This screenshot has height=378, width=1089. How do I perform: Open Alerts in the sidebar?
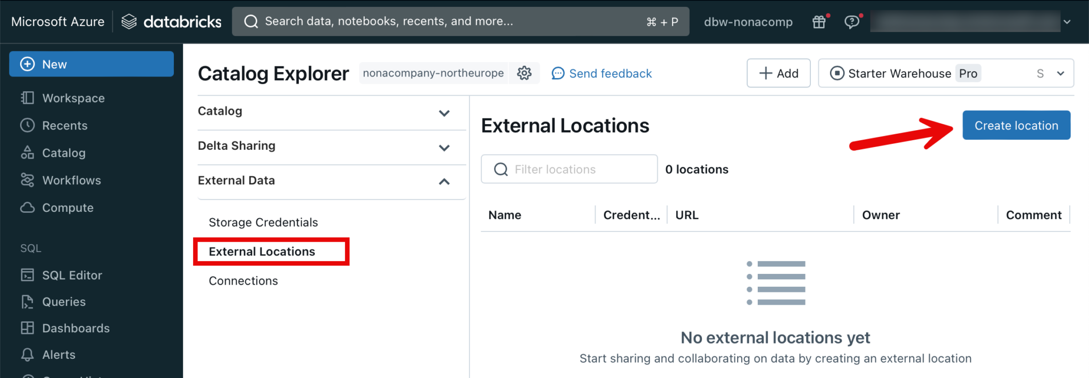(58, 355)
